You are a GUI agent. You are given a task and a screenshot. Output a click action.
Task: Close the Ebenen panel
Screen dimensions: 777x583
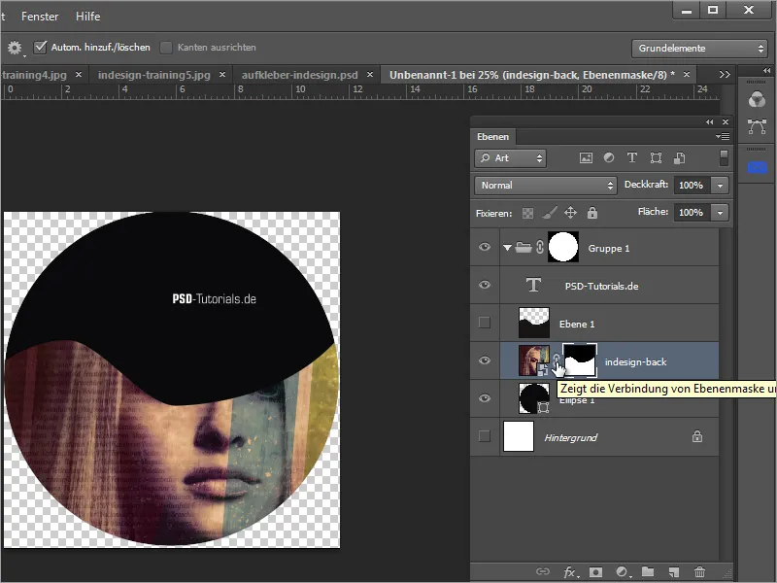click(726, 122)
